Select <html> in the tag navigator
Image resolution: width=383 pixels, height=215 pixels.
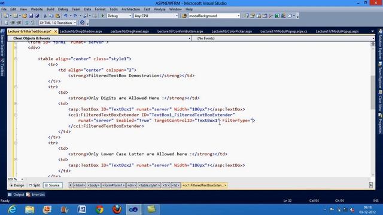point(80,185)
